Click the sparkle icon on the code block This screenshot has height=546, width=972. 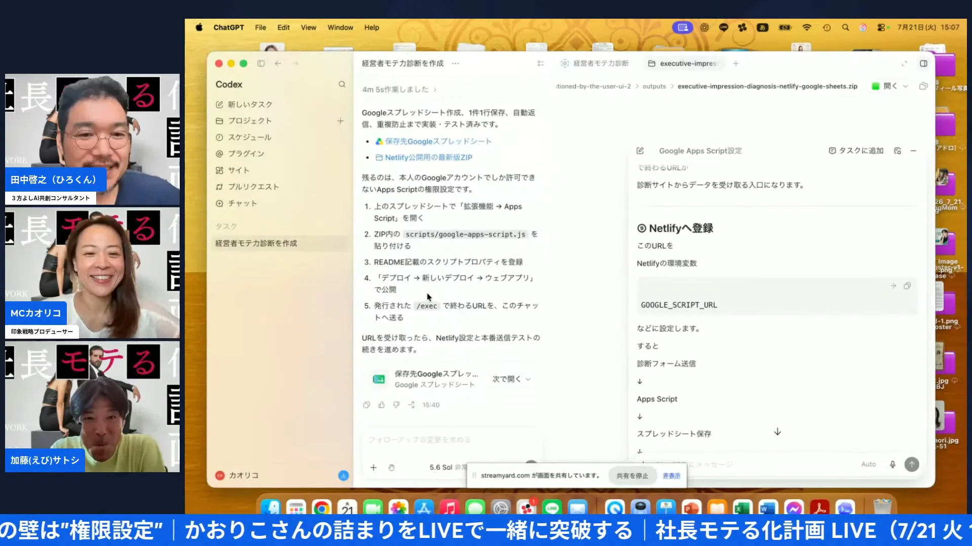click(894, 286)
